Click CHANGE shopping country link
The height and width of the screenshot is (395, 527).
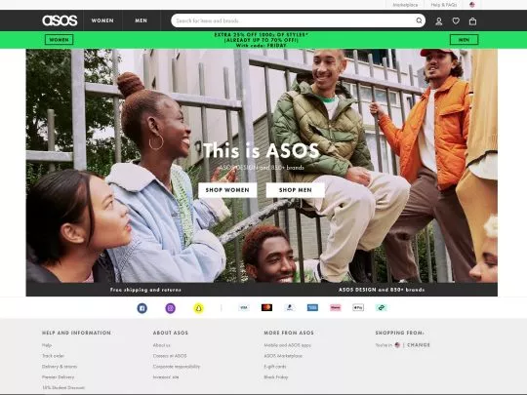pos(419,345)
